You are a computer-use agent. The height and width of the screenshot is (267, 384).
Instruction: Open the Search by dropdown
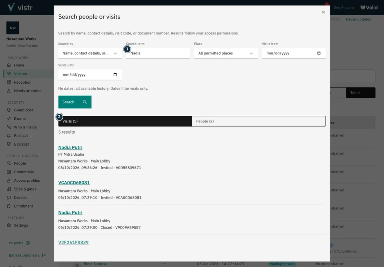click(x=90, y=53)
